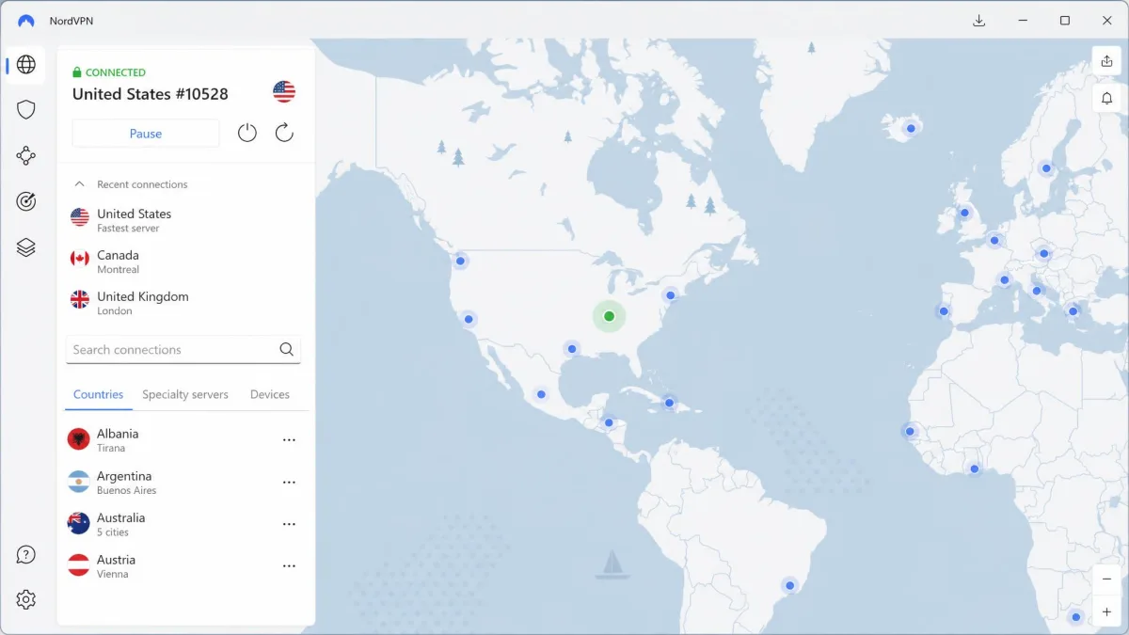Open the globe VPN map sidebar icon

(x=26, y=65)
